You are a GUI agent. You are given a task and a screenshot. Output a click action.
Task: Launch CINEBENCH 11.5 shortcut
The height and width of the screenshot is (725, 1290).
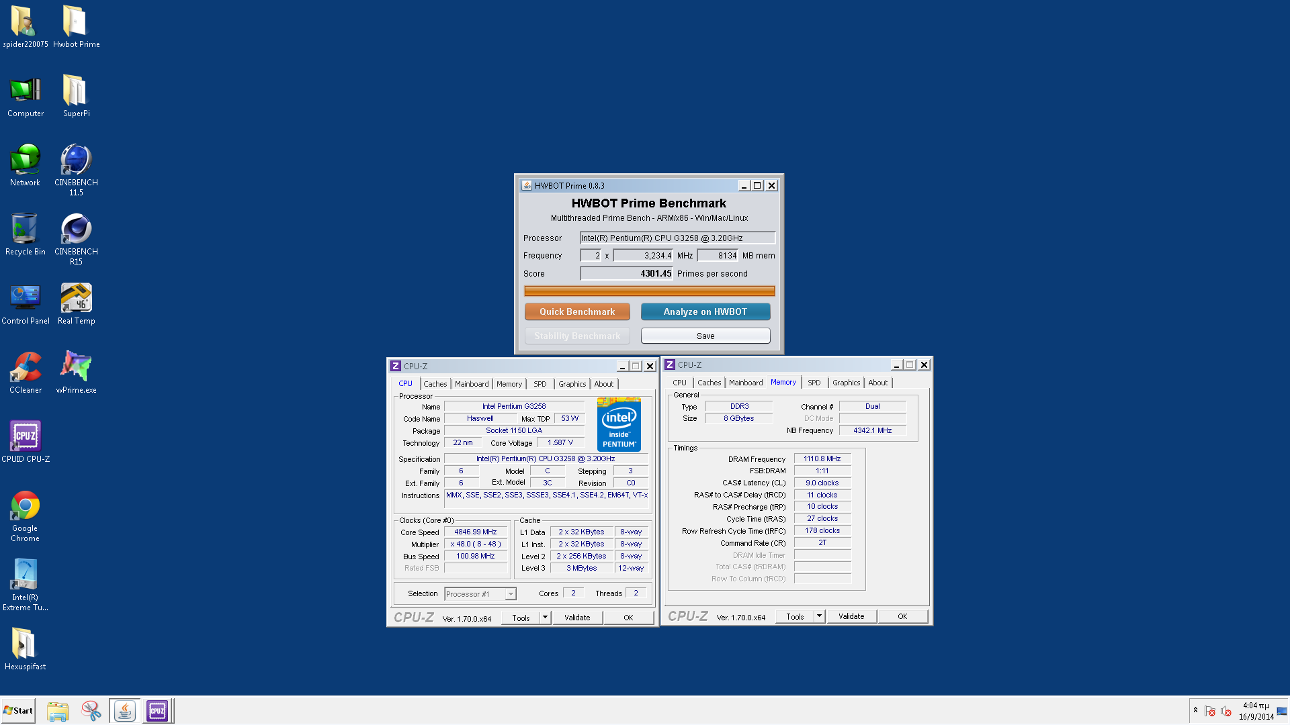coord(76,169)
